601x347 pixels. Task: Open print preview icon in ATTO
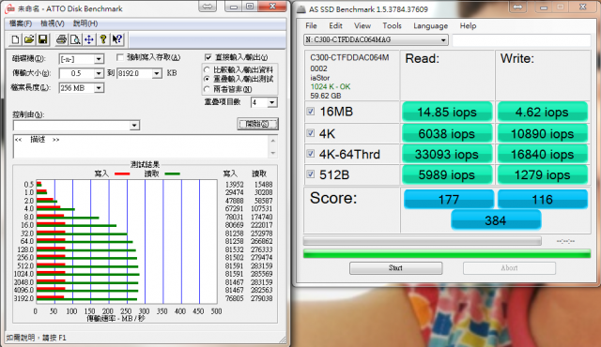click(x=75, y=39)
